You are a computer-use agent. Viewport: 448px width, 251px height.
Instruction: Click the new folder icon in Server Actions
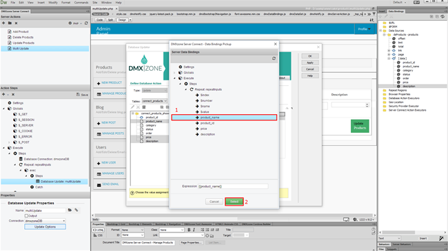pyautogui.click(x=10, y=23)
